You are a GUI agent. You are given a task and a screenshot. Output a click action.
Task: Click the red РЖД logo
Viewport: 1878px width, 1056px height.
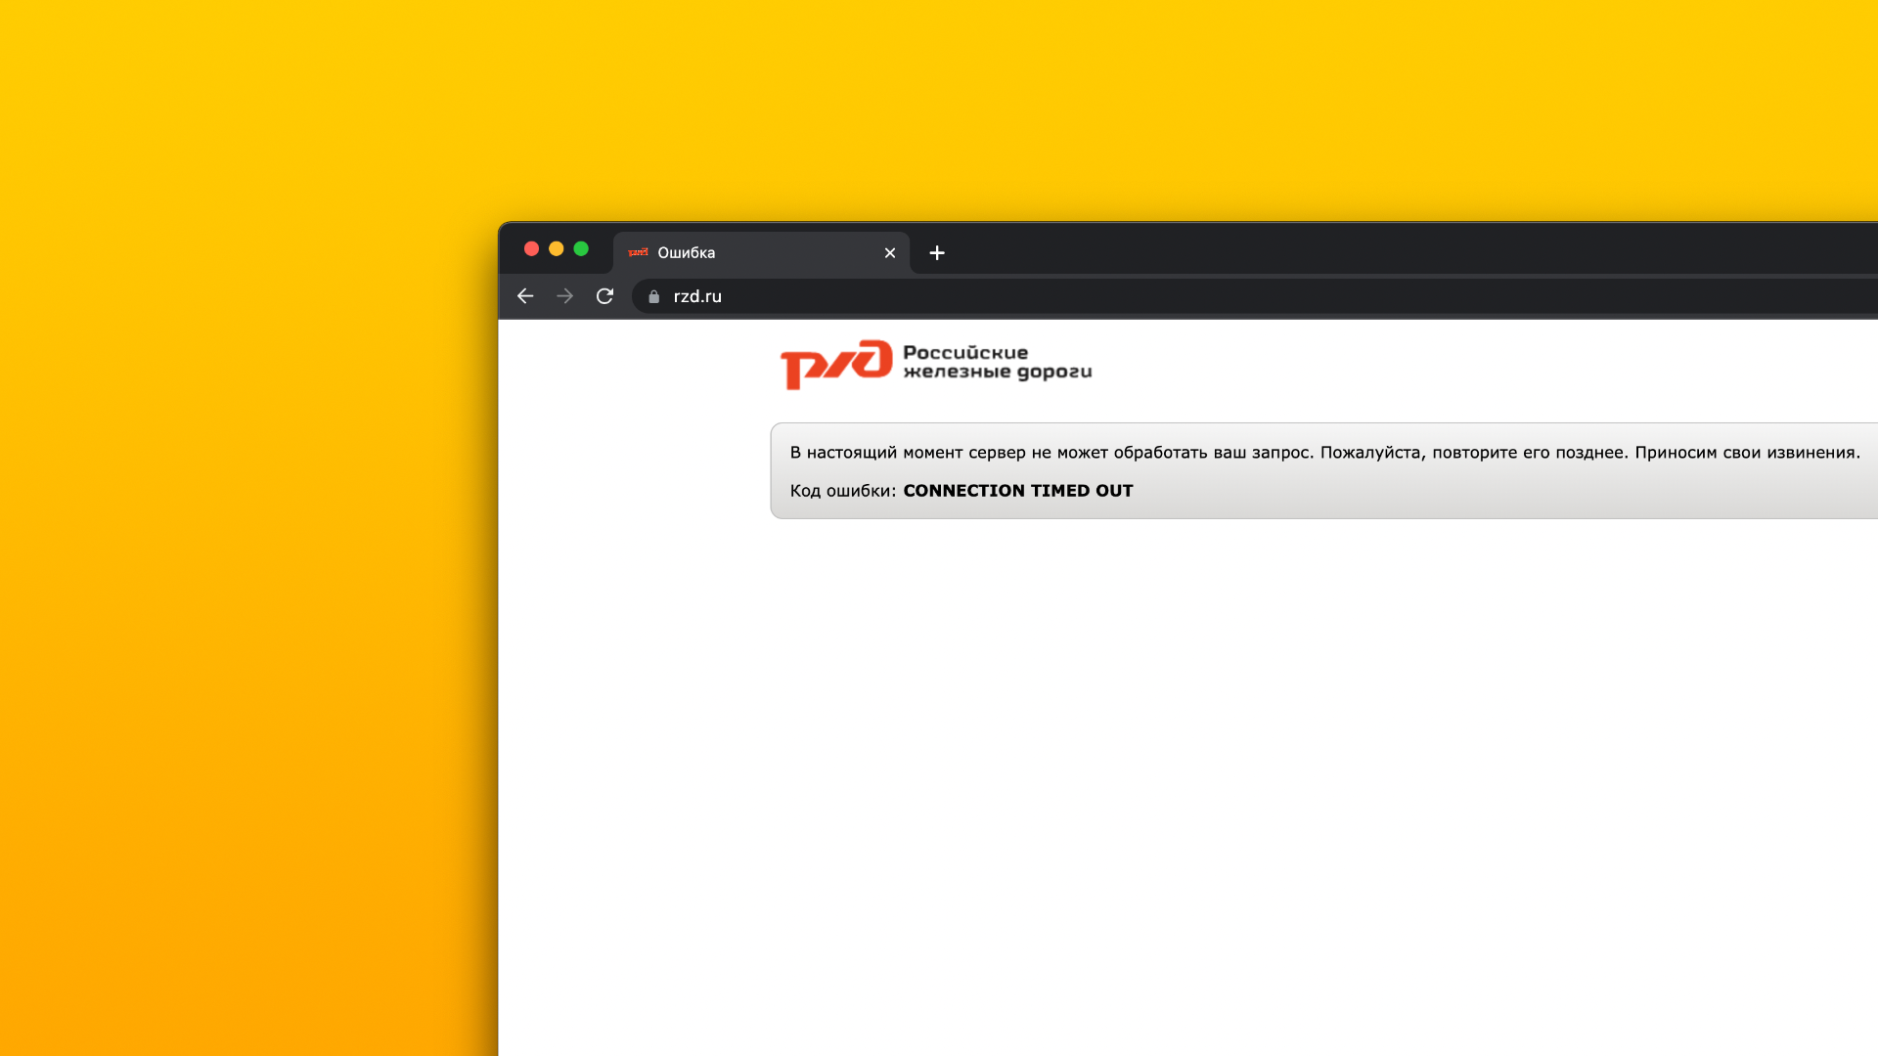tap(836, 364)
